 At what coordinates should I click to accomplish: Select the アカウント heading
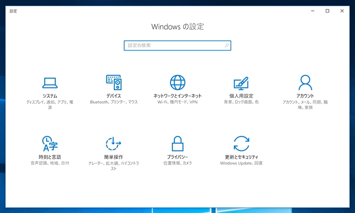305,96
